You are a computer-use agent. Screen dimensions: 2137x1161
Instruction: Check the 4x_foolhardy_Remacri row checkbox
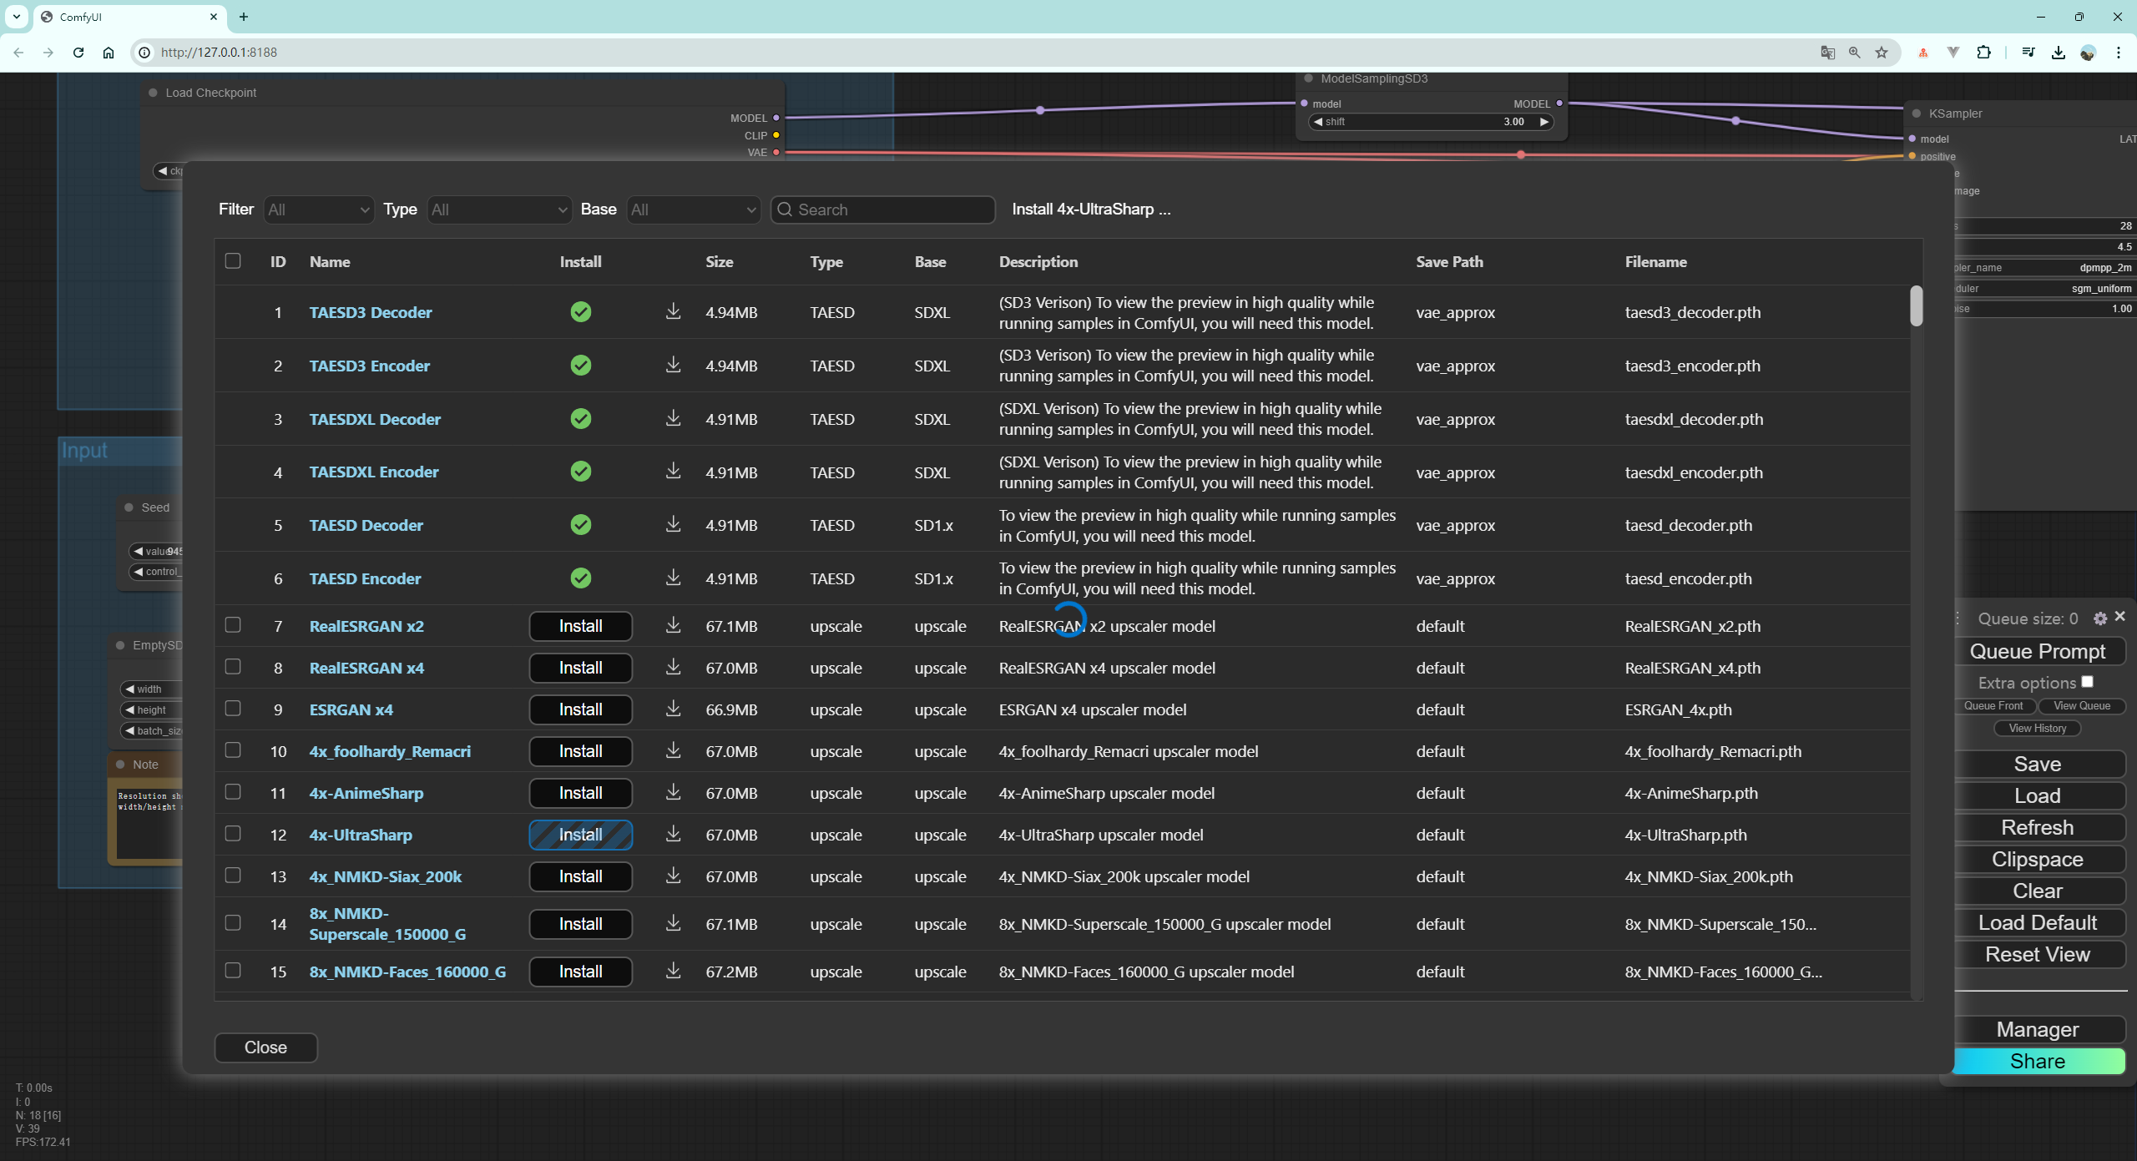pos(233,750)
